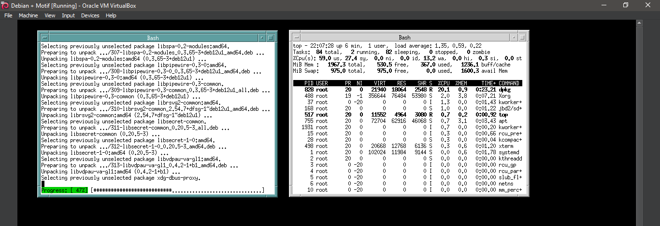Click the %MEM column header in top

tap(461, 83)
